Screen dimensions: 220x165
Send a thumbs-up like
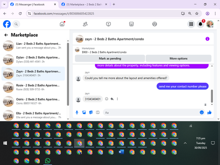pyautogui.click(x=209, y=113)
